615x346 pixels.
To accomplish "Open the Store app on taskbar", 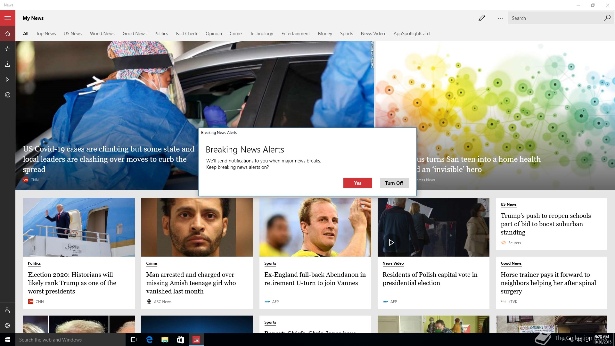I will [x=180, y=340].
